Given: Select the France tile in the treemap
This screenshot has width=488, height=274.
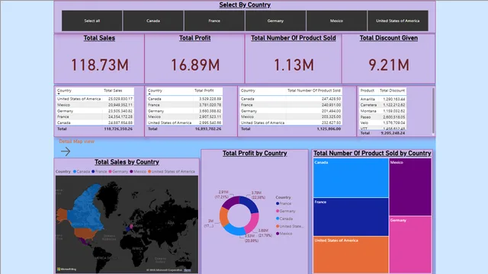Looking at the screenshot, I should pyautogui.click(x=351, y=217).
